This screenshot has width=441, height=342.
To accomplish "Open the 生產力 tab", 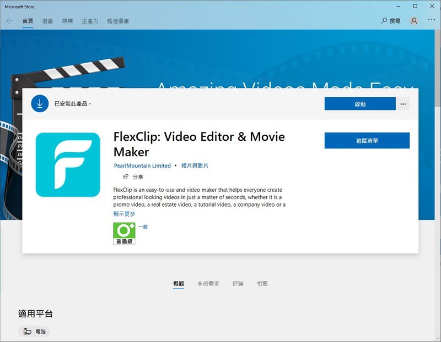I will (x=90, y=21).
